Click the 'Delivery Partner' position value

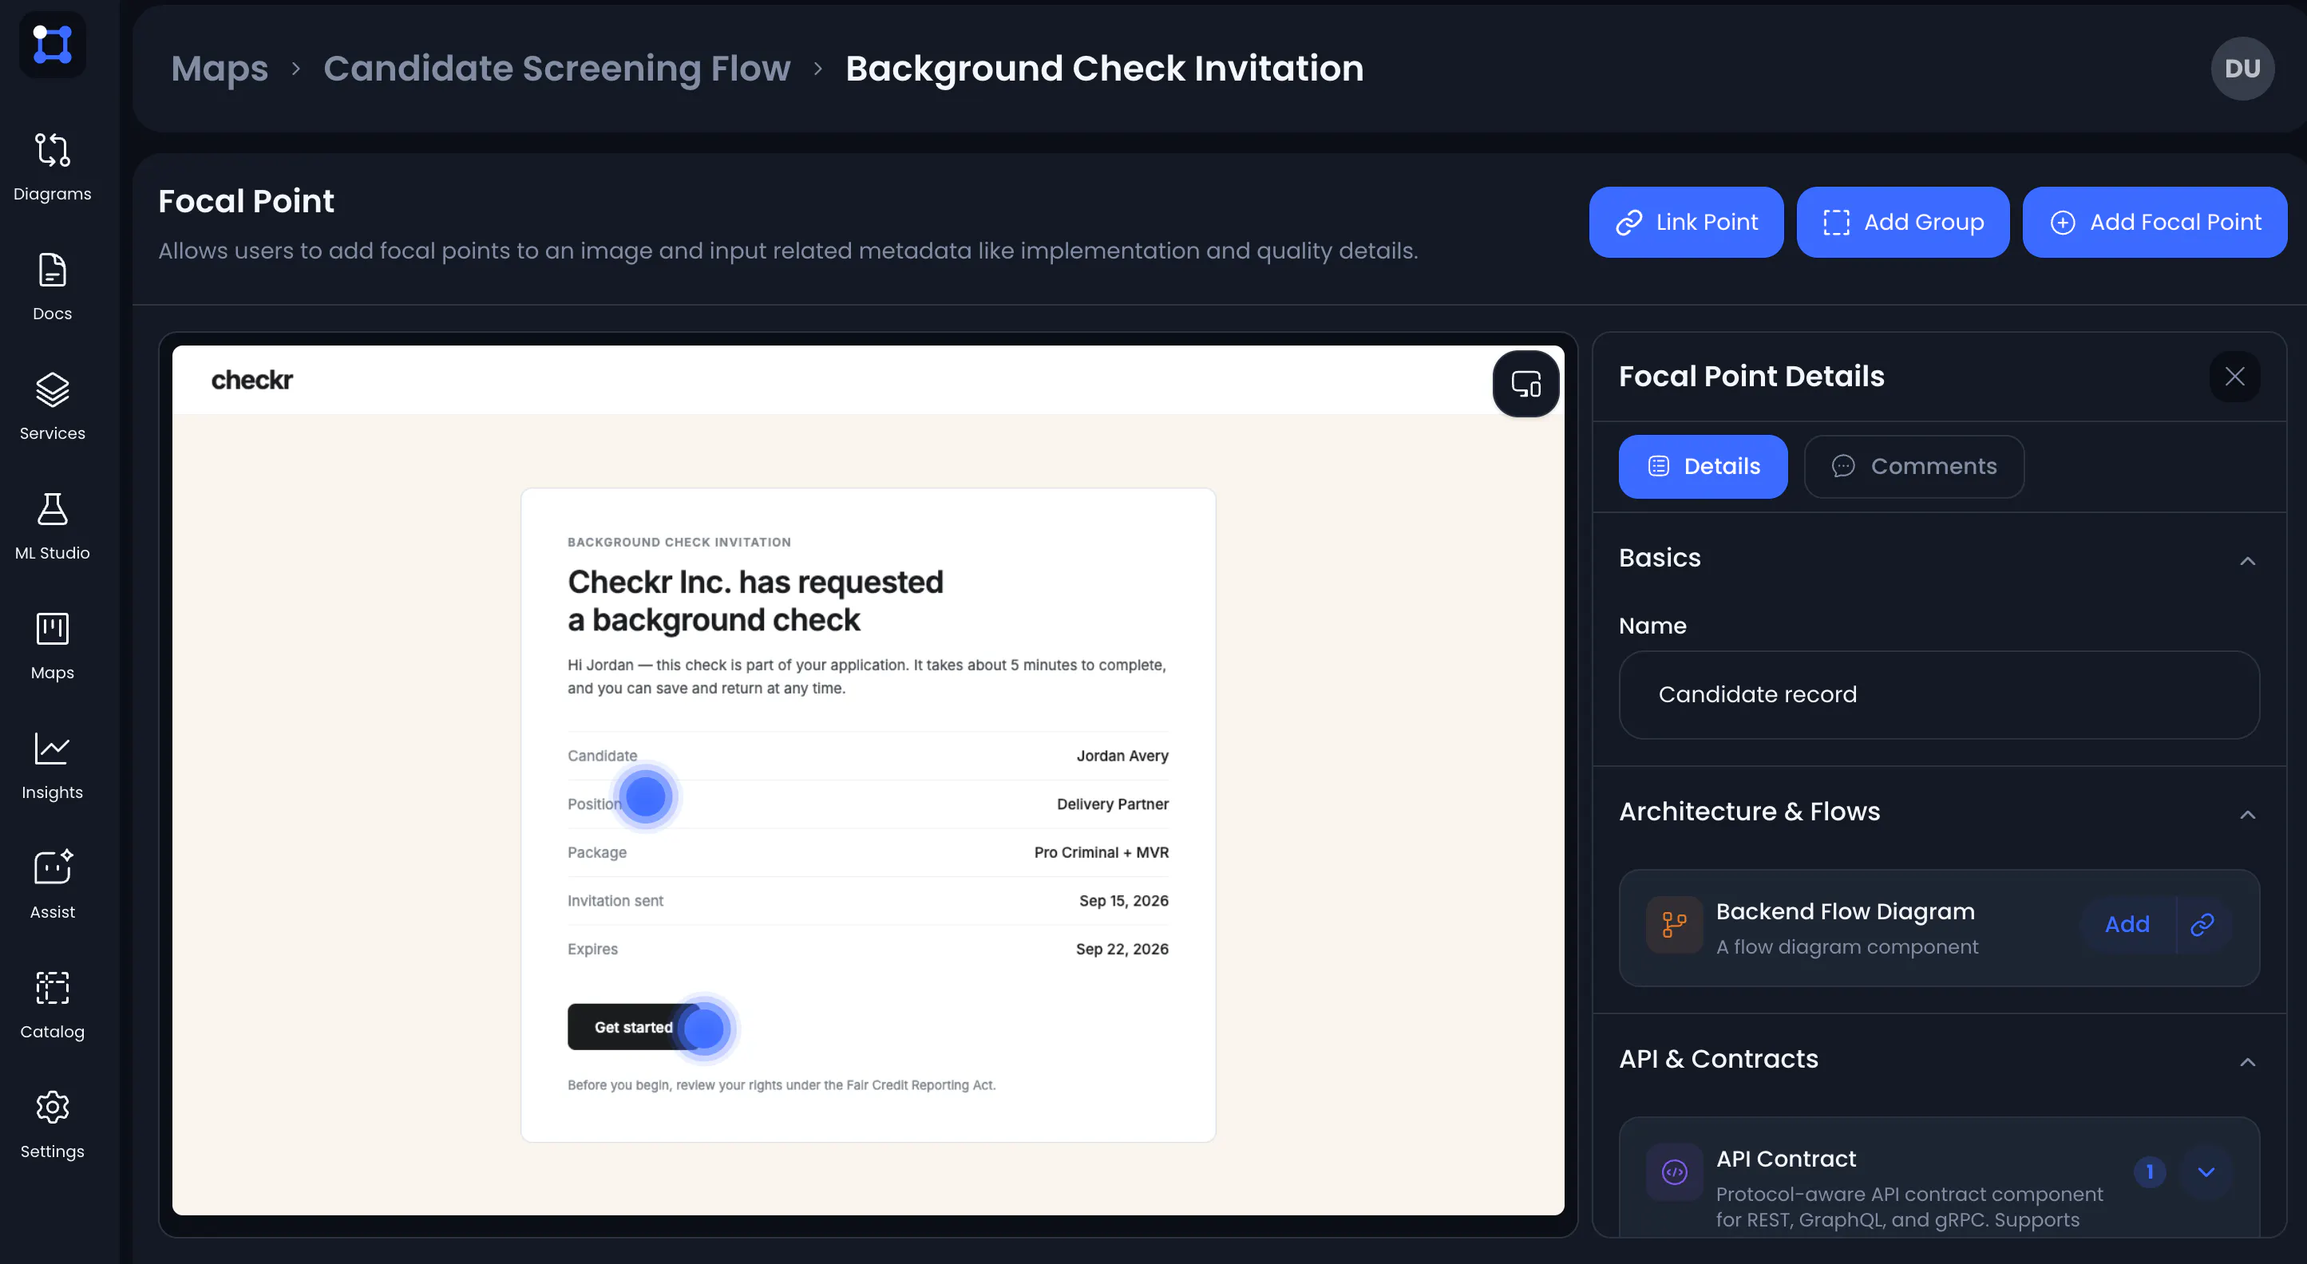point(1112,804)
